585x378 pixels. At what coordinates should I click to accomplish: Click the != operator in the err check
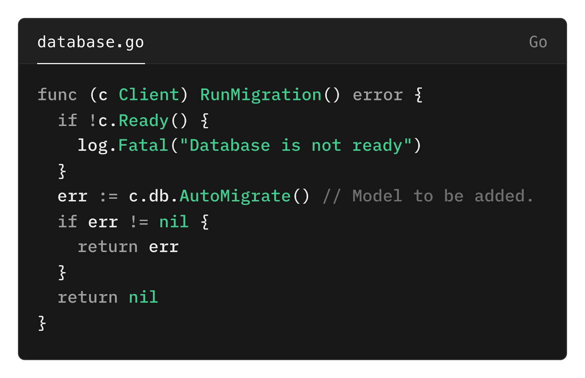(139, 222)
